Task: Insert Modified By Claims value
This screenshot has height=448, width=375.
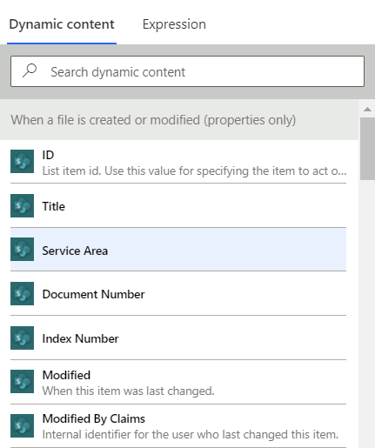Action: click(x=178, y=426)
